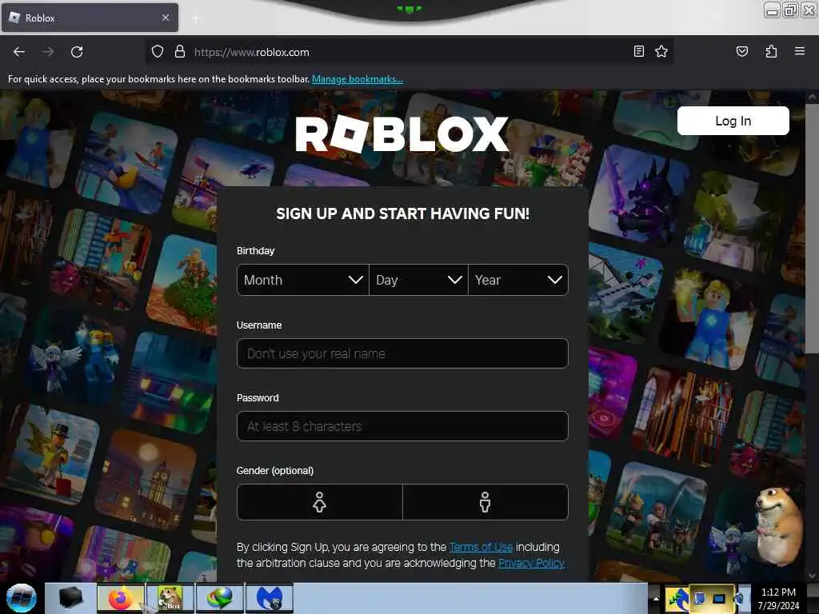Reload the current Roblox page
Image resolution: width=819 pixels, height=614 pixels.
(x=77, y=52)
